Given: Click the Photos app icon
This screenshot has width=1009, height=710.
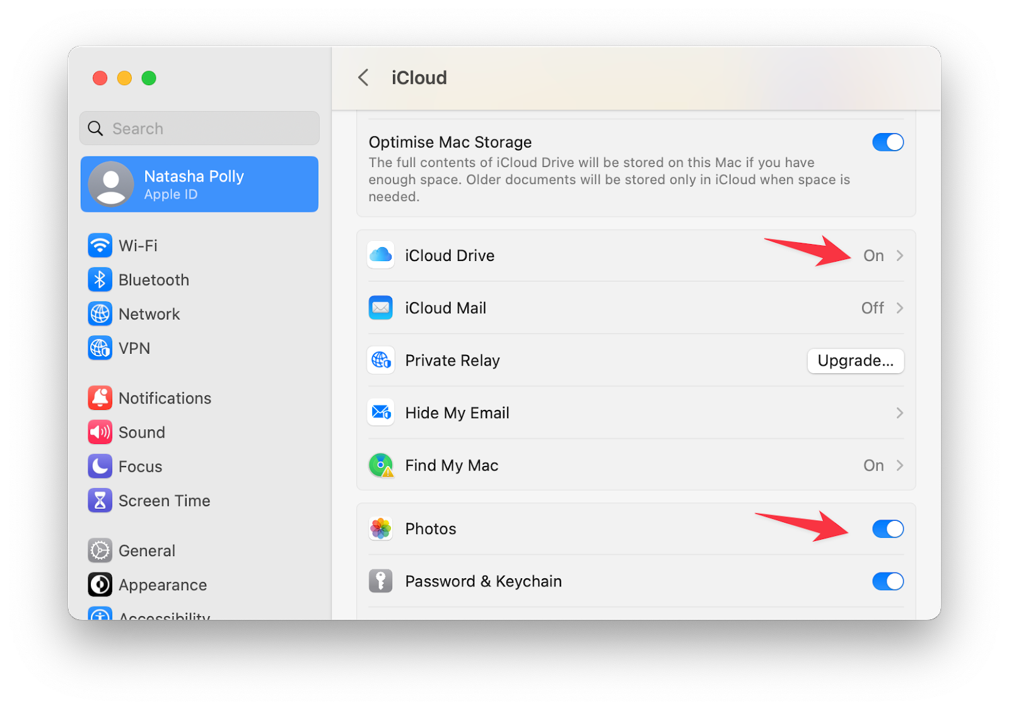Looking at the screenshot, I should (x=381, y=529).
